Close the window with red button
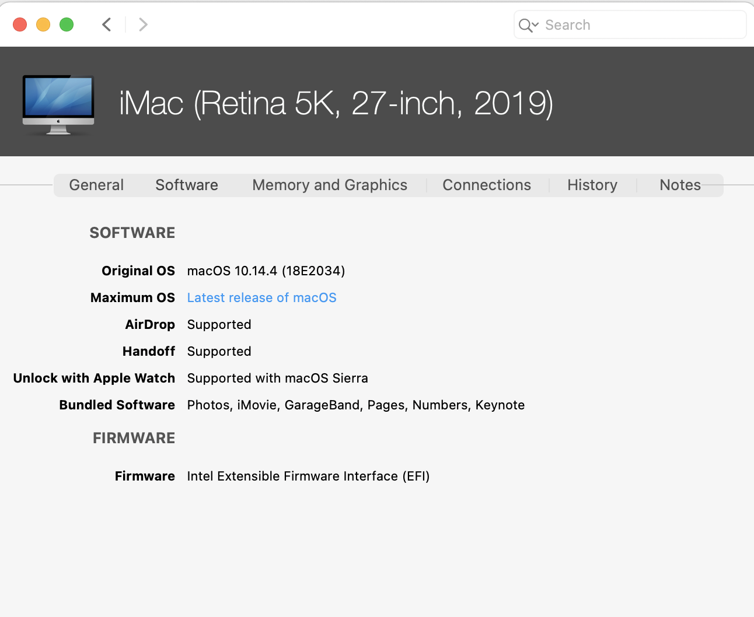Screen dimensions: 754x617 (20, 24)
